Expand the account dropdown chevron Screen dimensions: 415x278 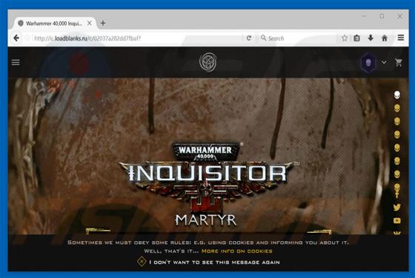(x=384, y=63)
